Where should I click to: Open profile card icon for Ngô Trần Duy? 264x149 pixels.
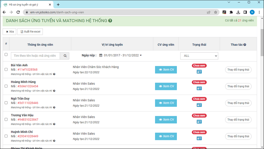tap(199, 105)
